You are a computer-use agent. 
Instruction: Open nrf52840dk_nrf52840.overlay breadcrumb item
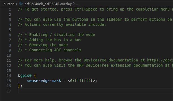coord(48,4)
